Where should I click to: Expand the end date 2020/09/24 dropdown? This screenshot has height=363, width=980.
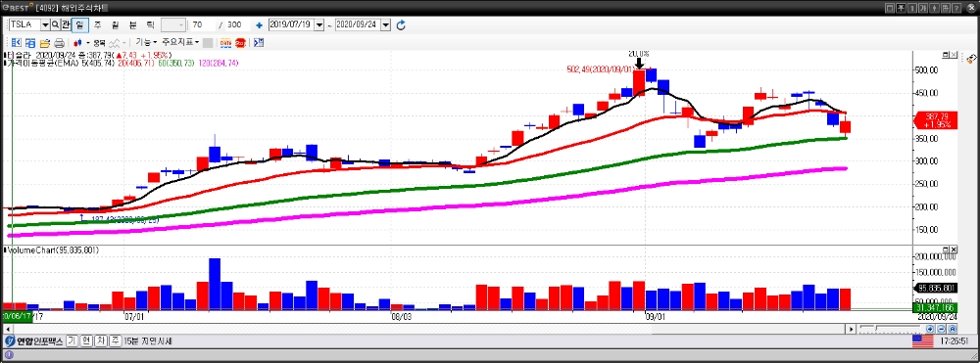(385, 24)
